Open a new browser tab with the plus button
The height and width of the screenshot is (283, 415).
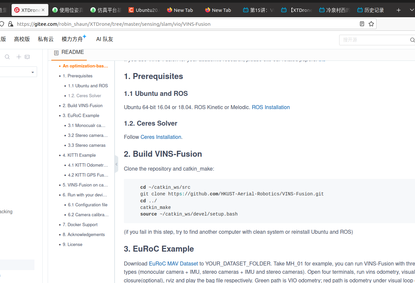coord(398,10)
